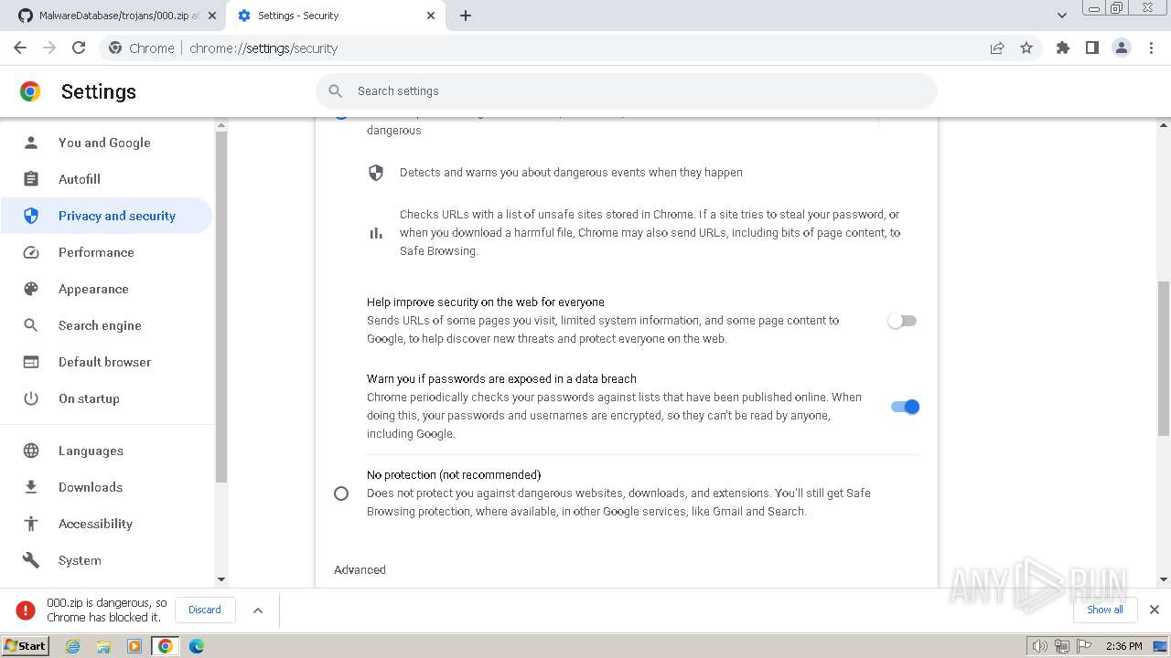Click the System wrench icon

click(x=31, y=560)
